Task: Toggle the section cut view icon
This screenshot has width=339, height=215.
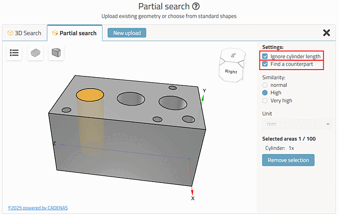Action: 56,52
